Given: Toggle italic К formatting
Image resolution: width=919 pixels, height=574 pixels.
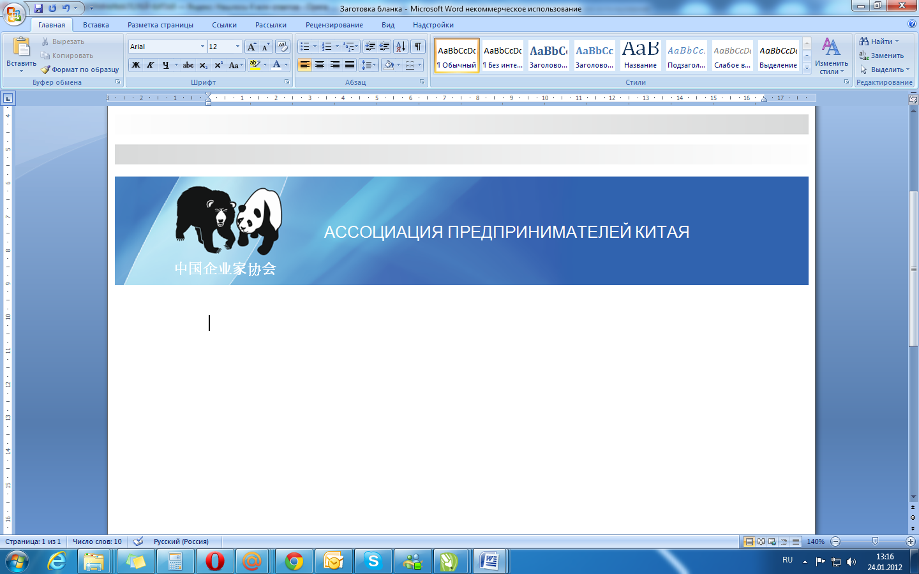Looking at the screenshot, I should (x=151, y=65).
